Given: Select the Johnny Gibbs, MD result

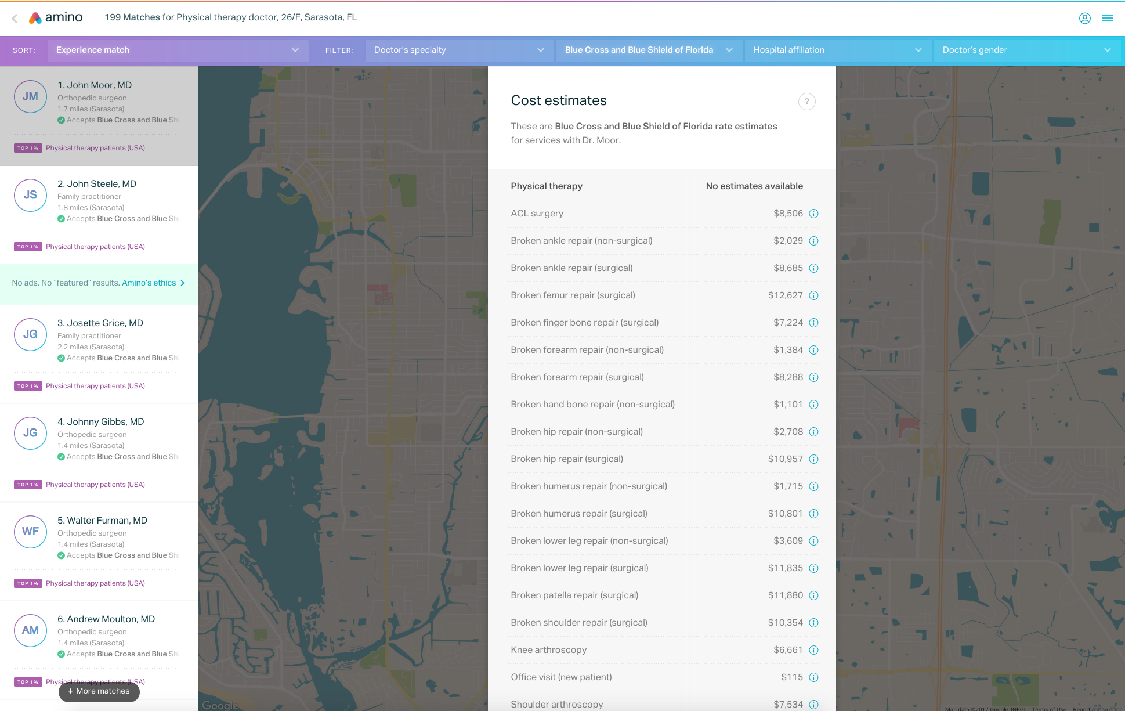Looking at the screenshot, I should (x=99, y=453).
